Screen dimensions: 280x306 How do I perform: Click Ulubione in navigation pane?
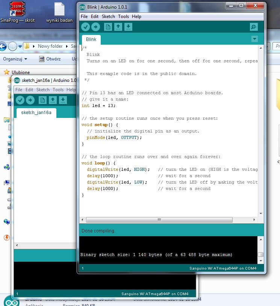[x=21, y=72]
